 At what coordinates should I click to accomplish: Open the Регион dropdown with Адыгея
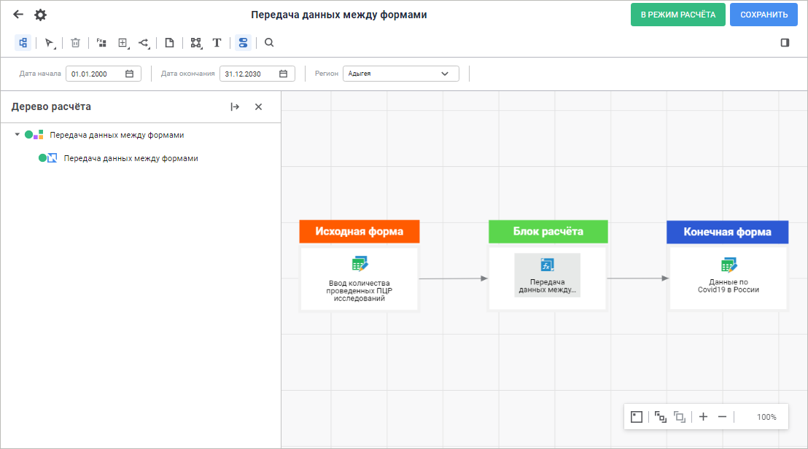pyautogui.click(x=400, y=74)
